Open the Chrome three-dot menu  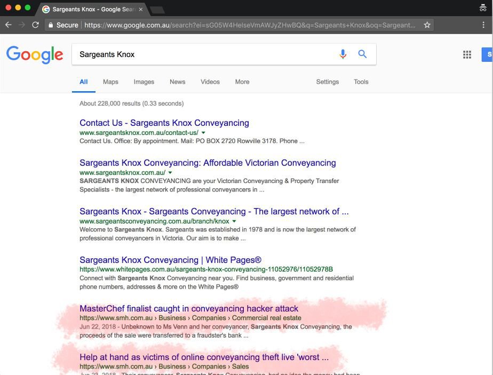pos(483,25)
